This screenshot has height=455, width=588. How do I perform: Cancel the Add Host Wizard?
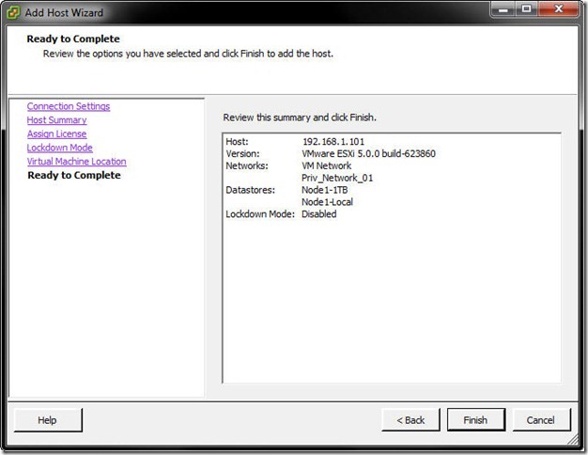[540, 420]
